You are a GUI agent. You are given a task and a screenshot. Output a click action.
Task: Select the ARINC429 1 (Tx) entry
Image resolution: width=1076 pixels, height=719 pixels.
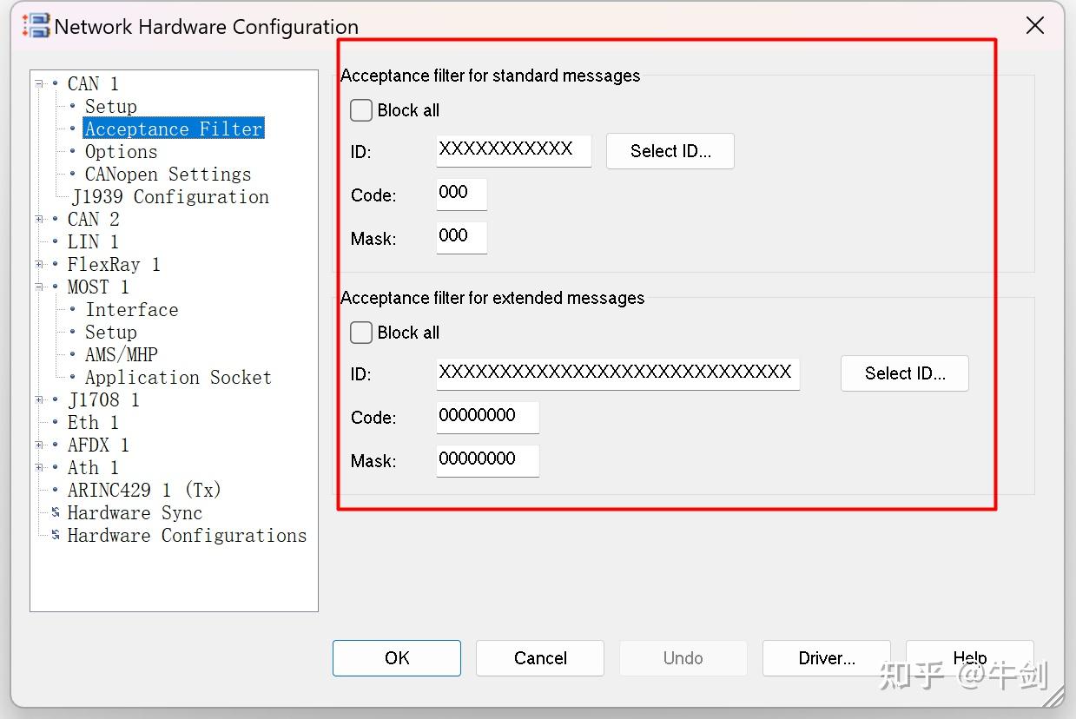(x=144, y=490)
